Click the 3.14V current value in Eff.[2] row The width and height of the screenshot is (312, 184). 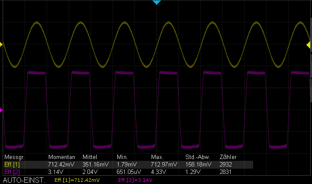[x=56, y=172]
